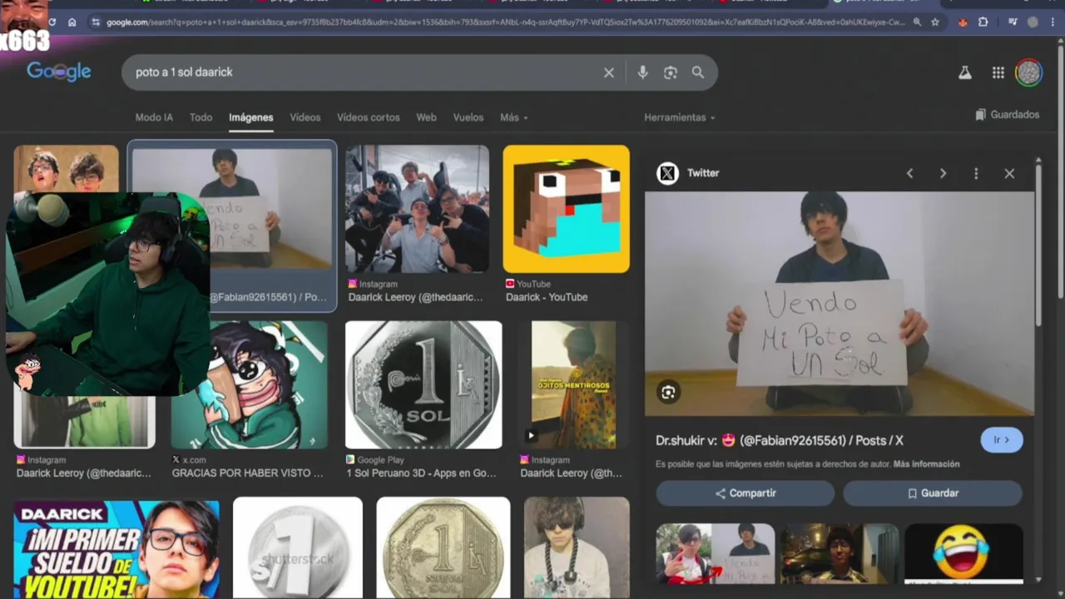Open the second related image in preview panel

click(840, 553)
